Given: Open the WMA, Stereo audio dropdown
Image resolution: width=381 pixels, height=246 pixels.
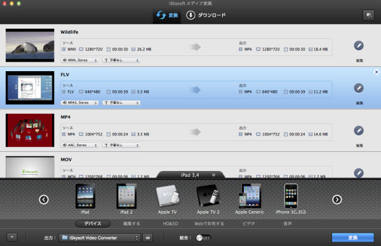Looking at the screenshot, I should pos(79,60).
